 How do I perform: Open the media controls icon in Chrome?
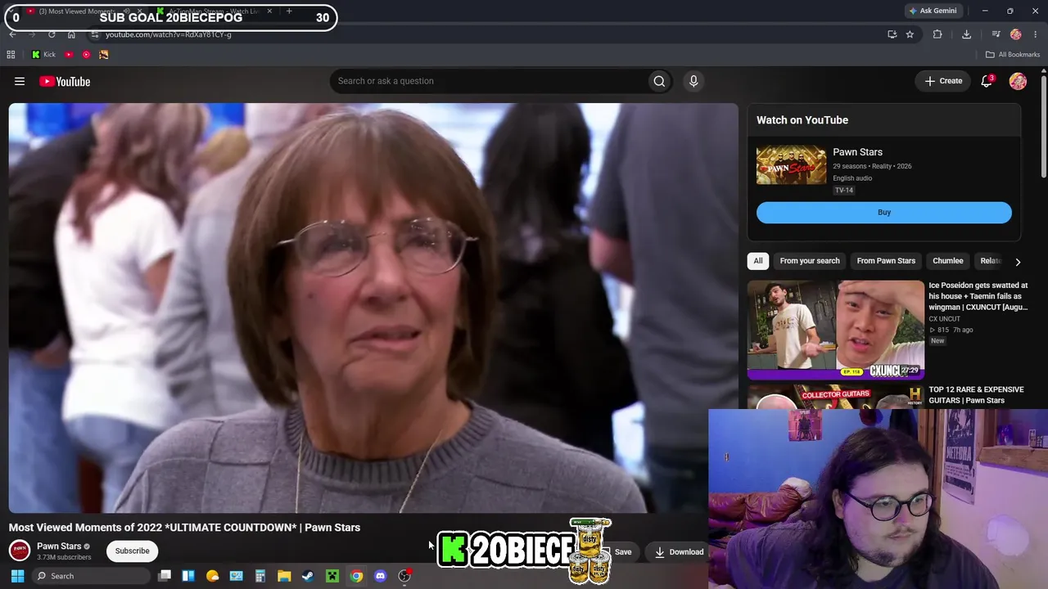[996, 34]
